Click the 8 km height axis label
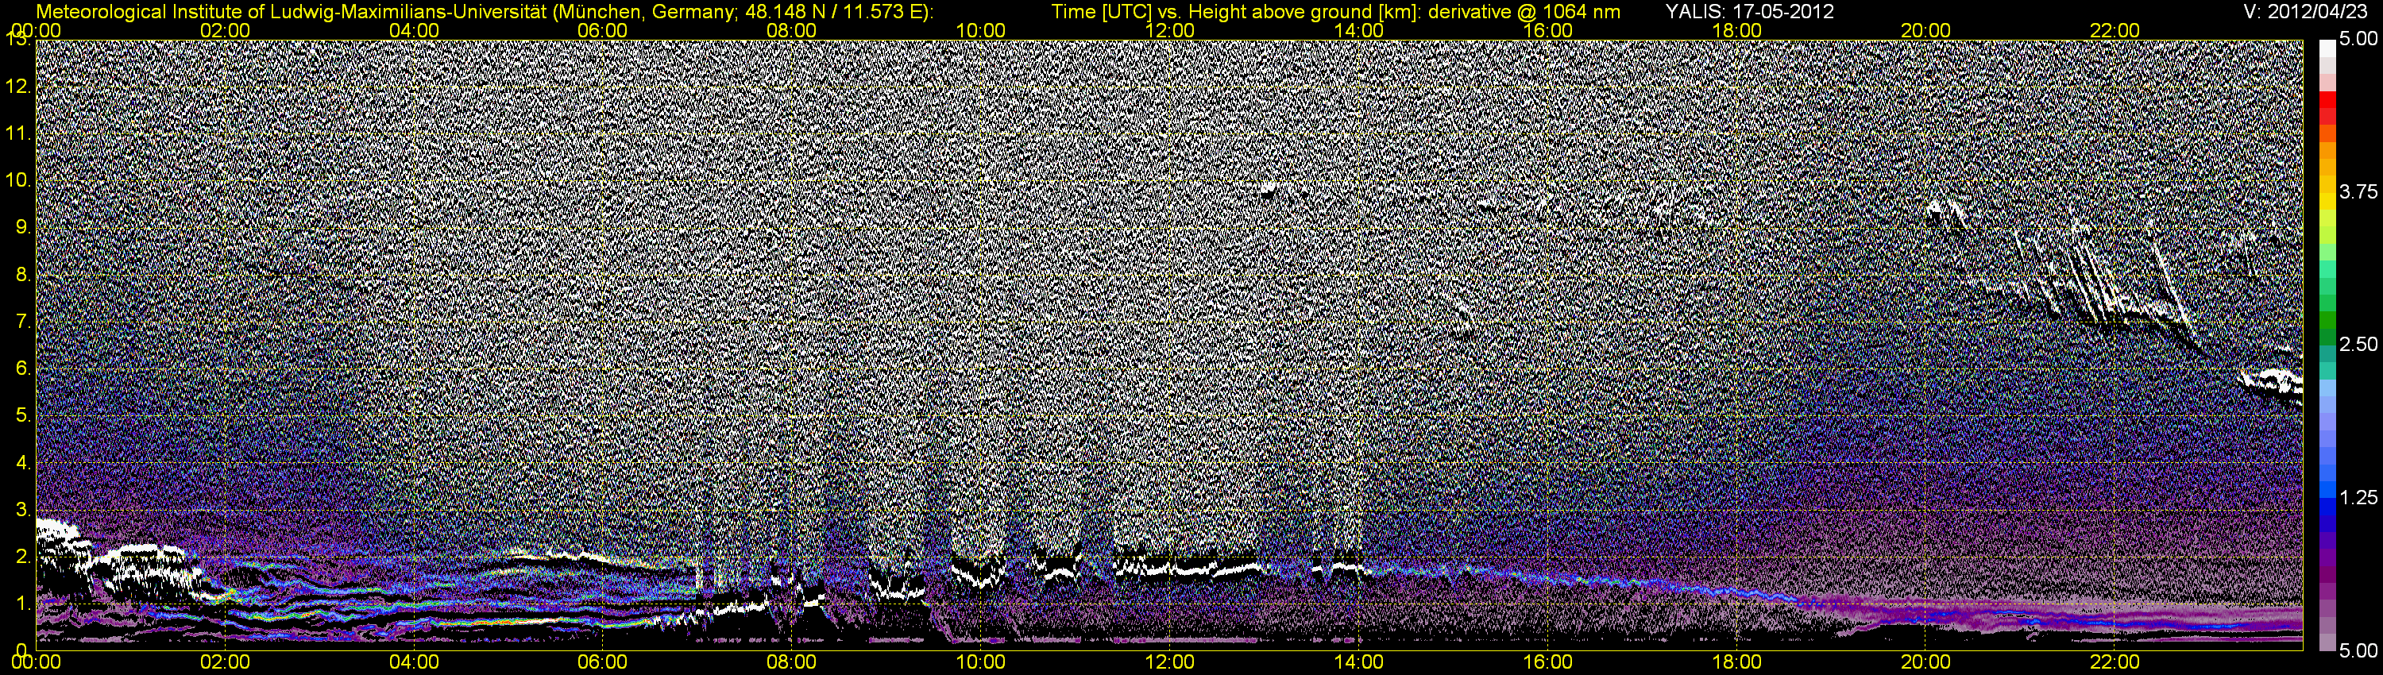Viewport: 2383px width, 675px height. [x=22, y=275]
